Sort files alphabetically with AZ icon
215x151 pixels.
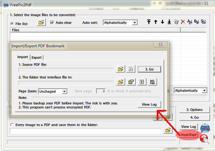[190, 22]
